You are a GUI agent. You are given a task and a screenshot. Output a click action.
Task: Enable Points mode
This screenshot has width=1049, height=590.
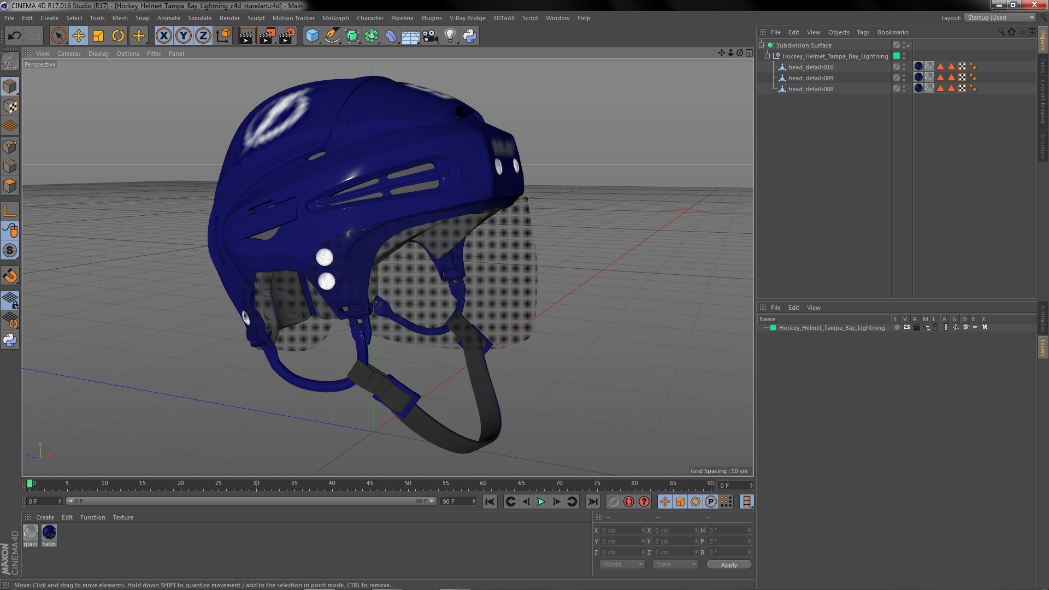(10, 146)
